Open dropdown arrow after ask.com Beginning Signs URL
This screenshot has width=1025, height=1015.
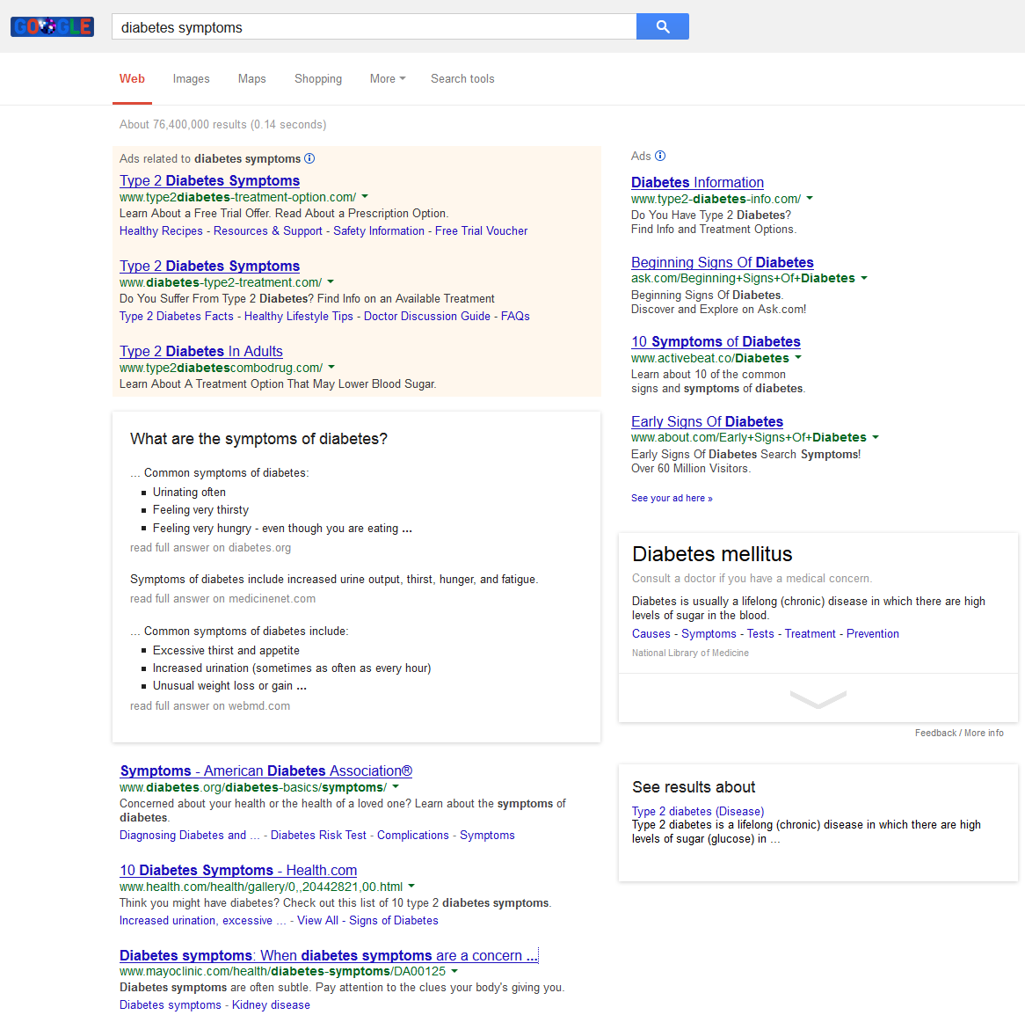[x=863, y=278]
